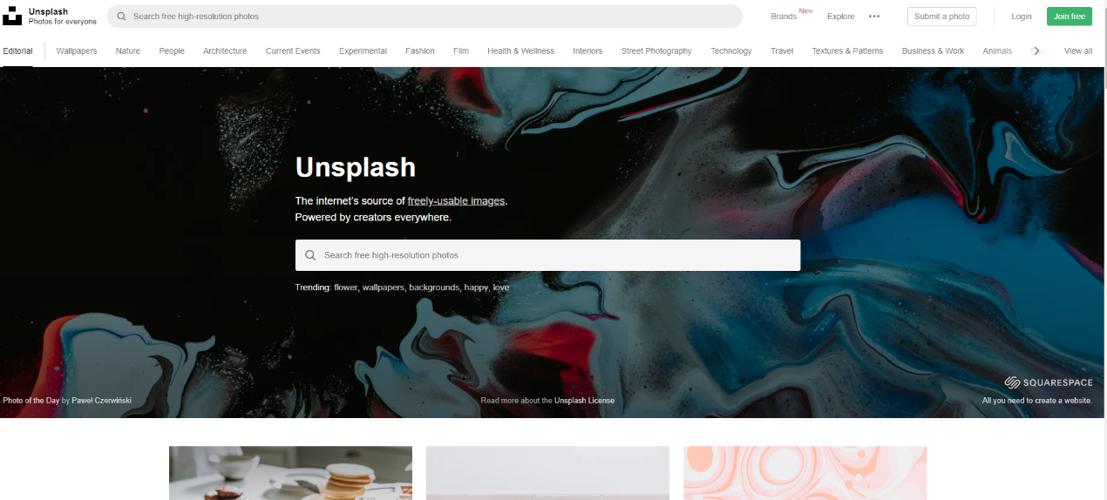
Task: Click 'All you need to create a website' text
Action: pos(1037,401)
